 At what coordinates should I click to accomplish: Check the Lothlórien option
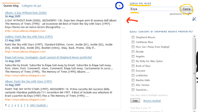click(x=133, y=75)
